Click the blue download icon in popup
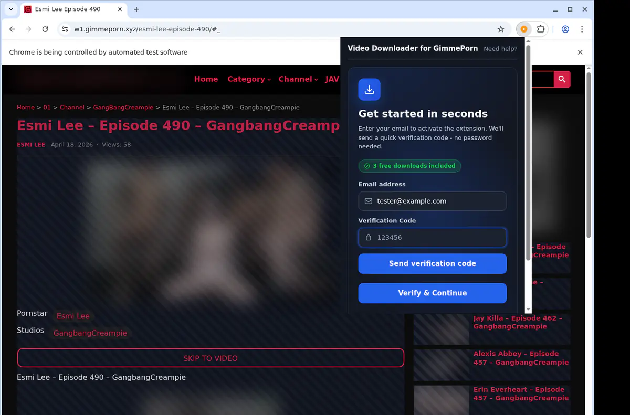 pyautogui.click(x=370, y=90)
